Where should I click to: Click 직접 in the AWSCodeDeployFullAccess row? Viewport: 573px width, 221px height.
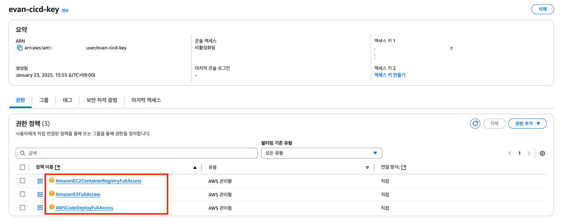[x=385, y=208]
